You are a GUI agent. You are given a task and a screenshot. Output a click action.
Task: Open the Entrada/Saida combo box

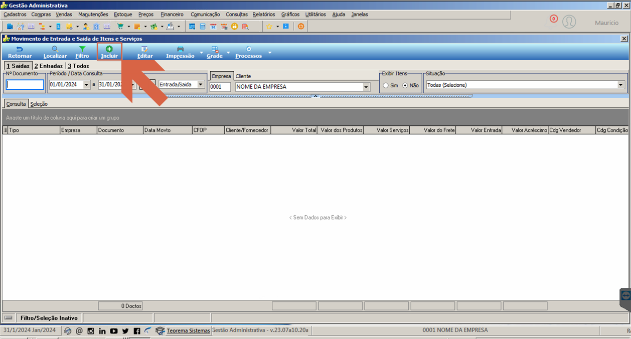pos(182,85)
